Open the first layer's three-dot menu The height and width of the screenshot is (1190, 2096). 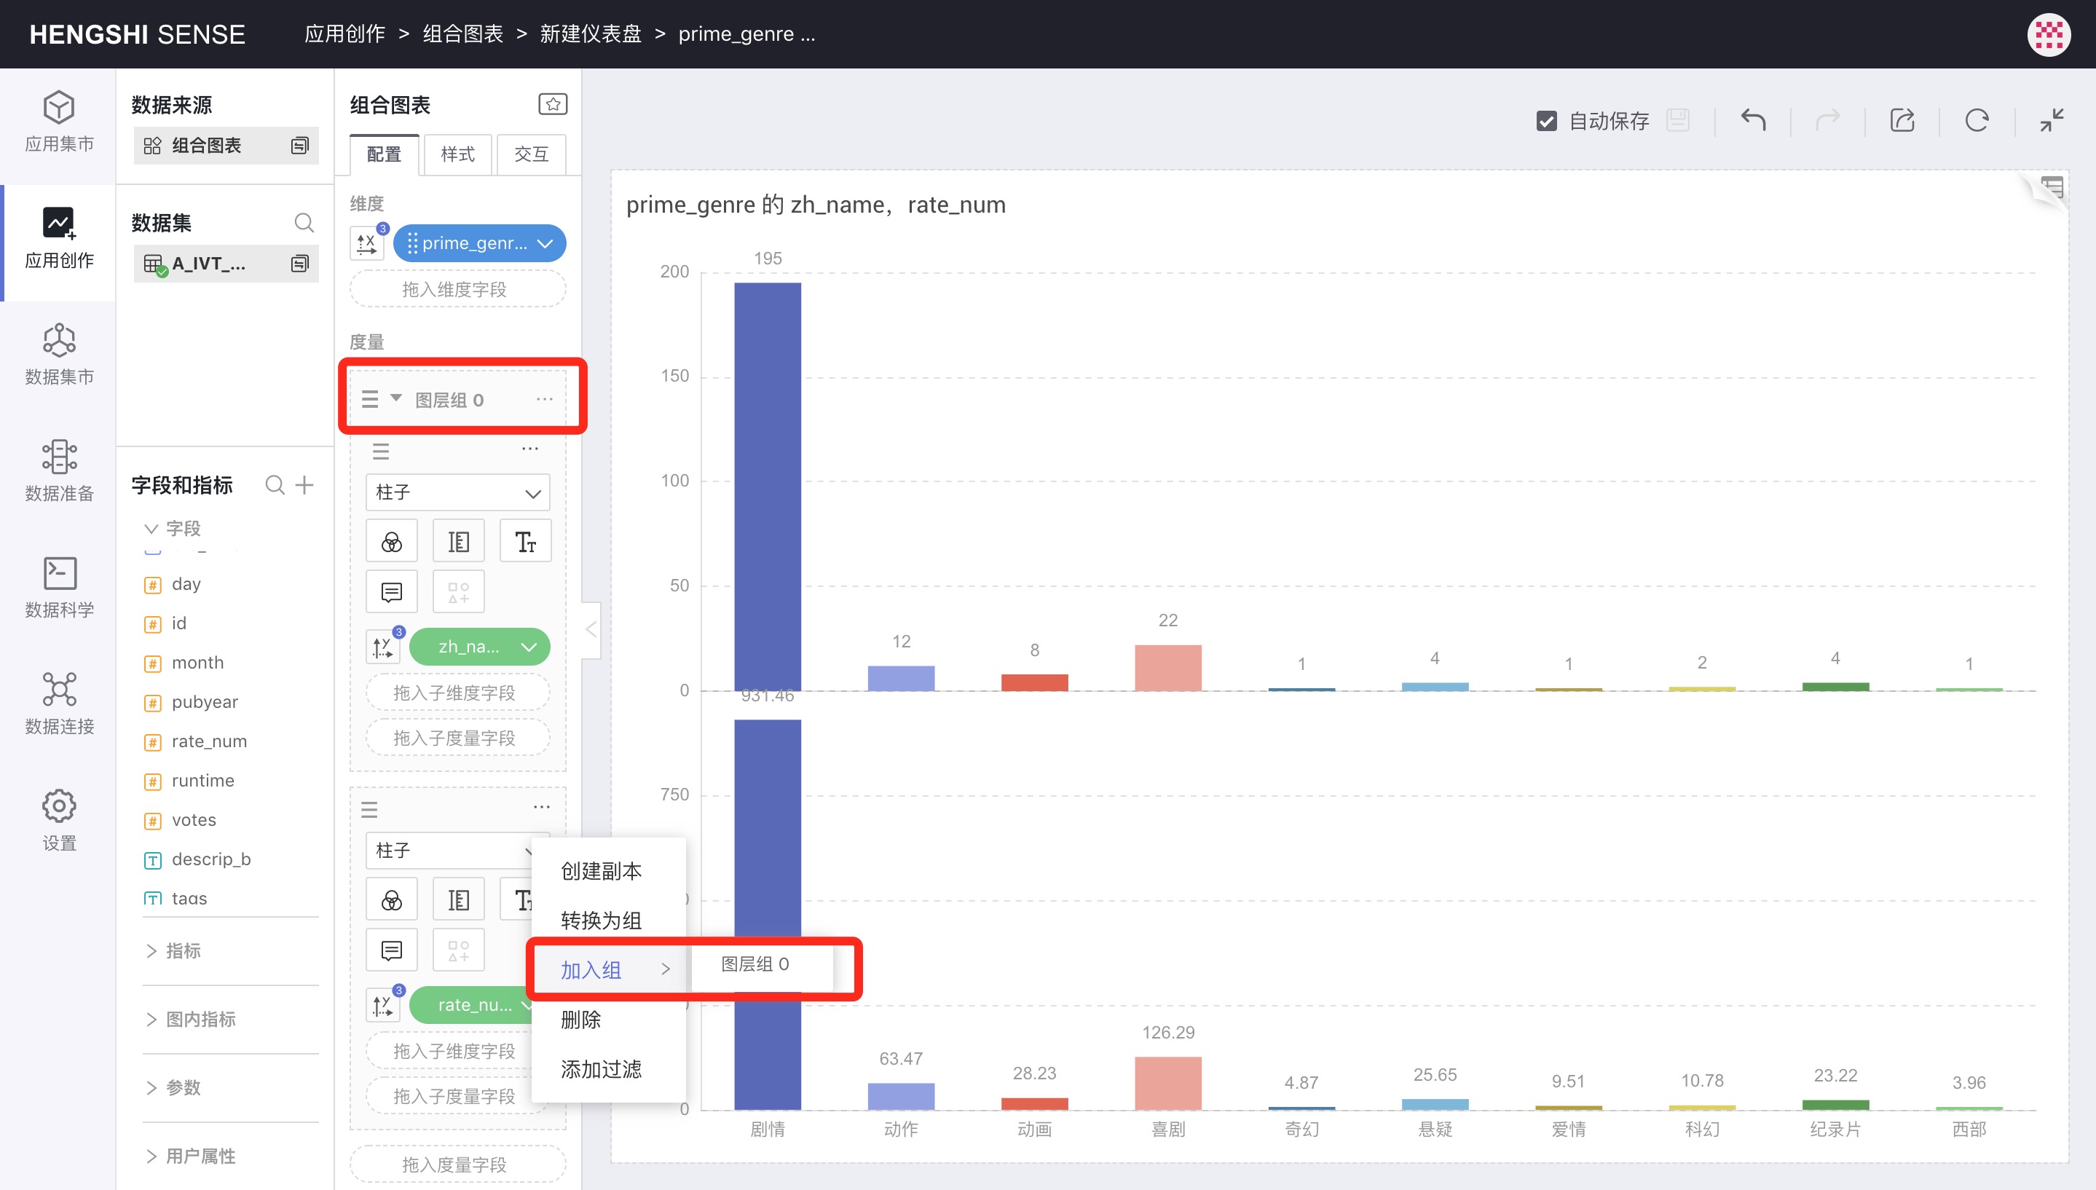(529, 449)
